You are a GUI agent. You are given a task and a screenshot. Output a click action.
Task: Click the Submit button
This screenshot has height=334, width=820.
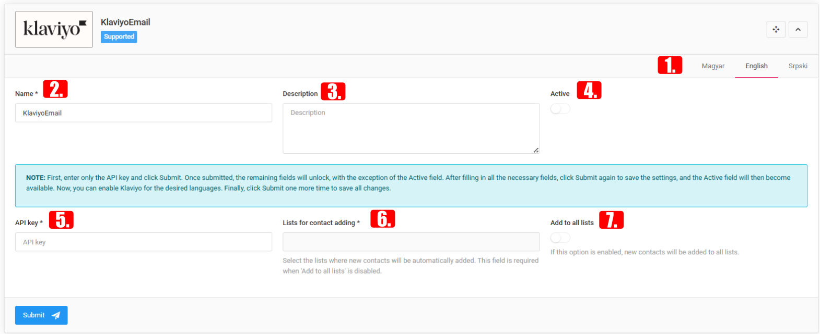[41, 315]
